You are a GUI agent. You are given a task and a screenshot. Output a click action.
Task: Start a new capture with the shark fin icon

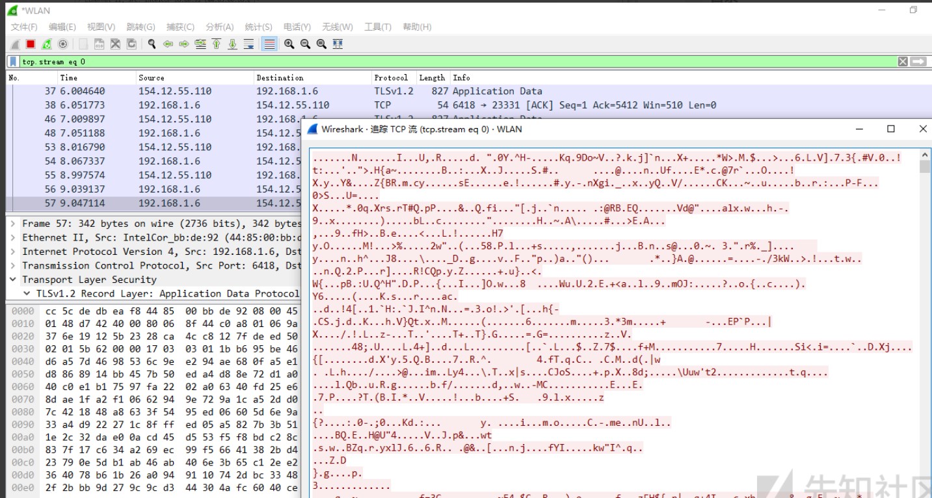point(14,44)
